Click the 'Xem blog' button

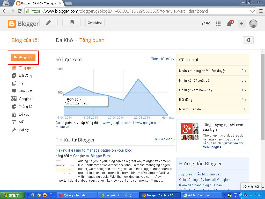tap(95, 23)
